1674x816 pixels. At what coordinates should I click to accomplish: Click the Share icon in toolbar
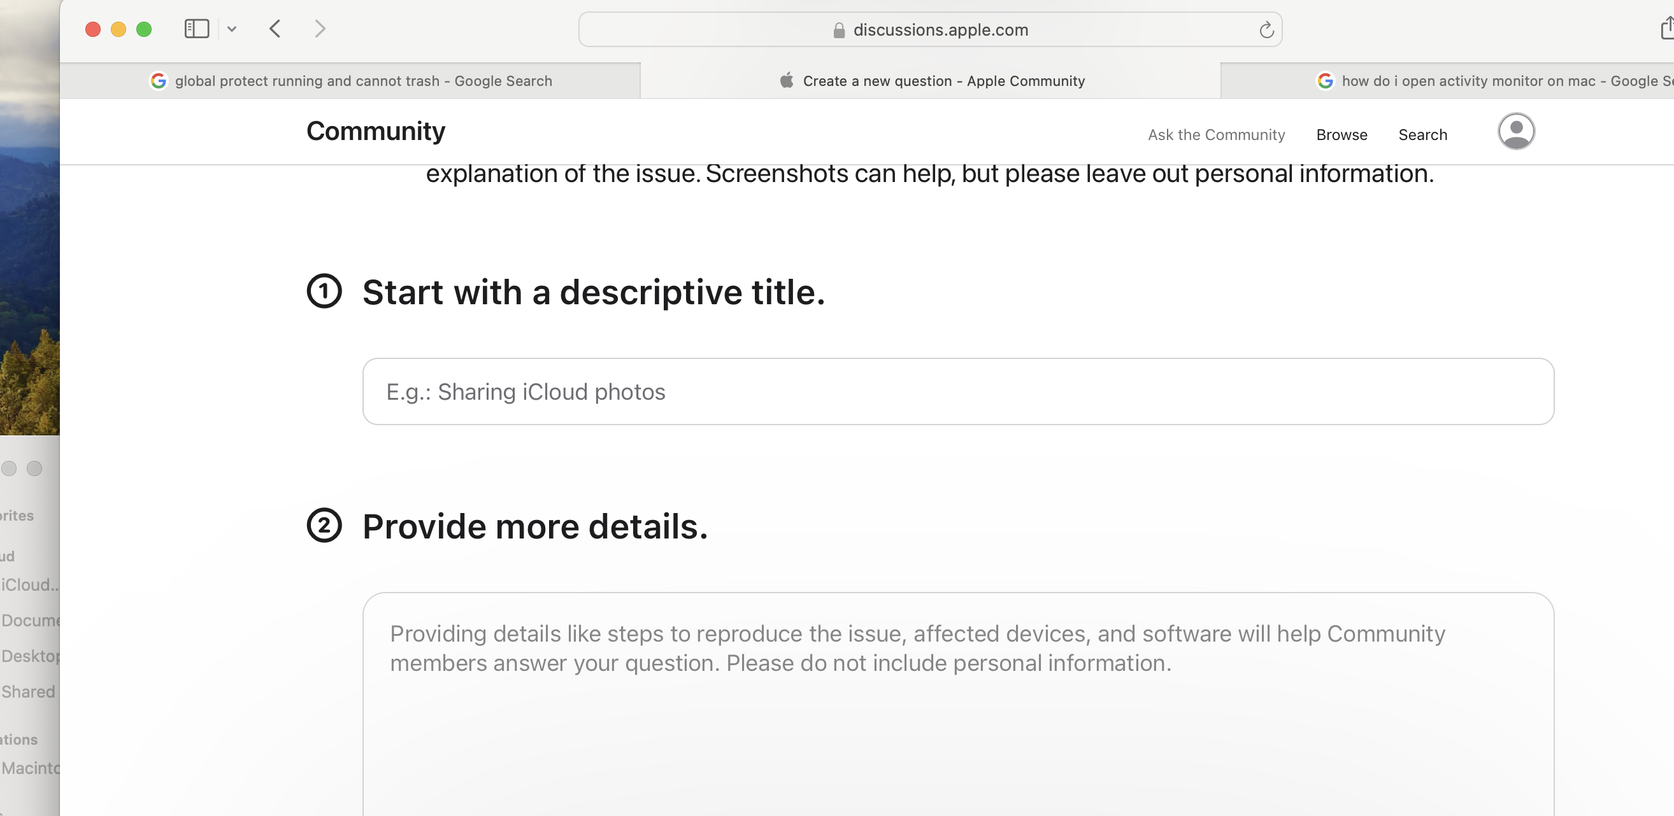1666,29
